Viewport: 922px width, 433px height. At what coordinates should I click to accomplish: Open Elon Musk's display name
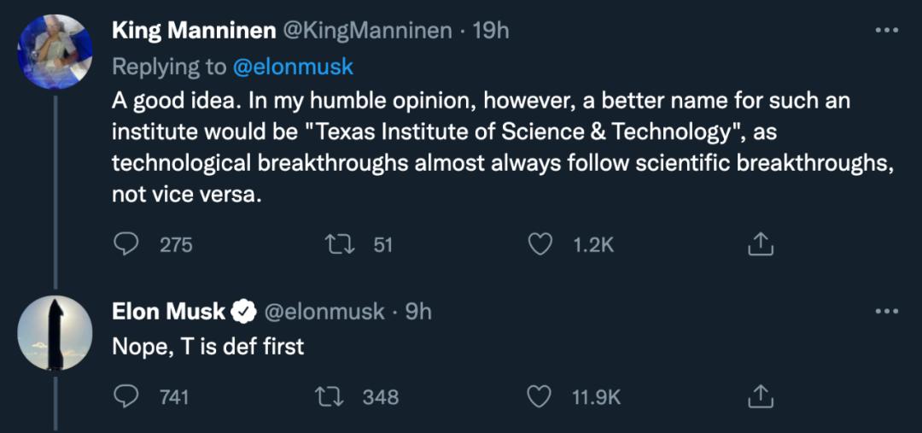[x=168, y=312]
